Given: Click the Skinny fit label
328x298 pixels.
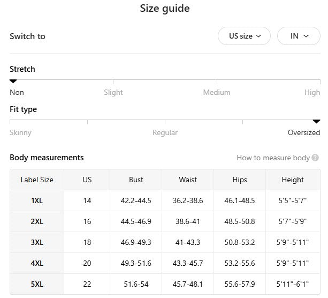Looking at the screenshot, I should (x=21, y=133).
